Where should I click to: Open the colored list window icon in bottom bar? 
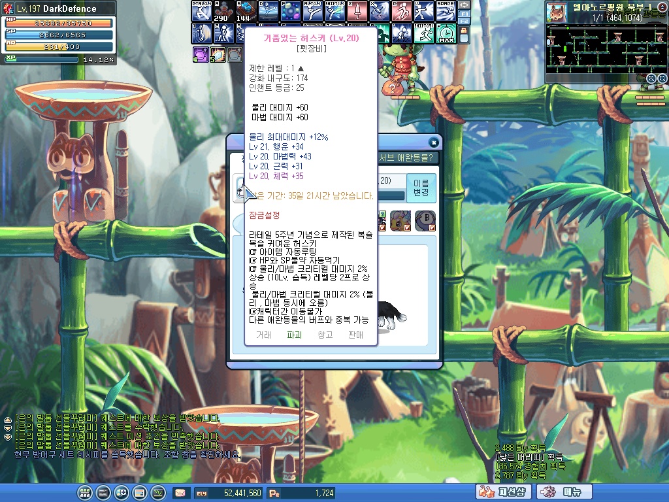pos(140,493)
